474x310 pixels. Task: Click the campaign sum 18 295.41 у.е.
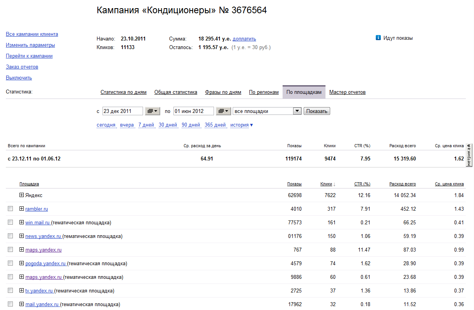tap(215, 39)
